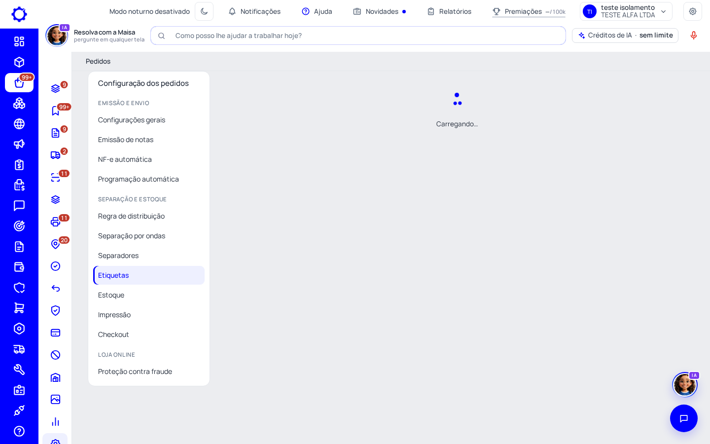The image size is (710, 444).
Task: Select the plug integrations icon in the blue sidebar
Action: pyautogui.click(x=19, y=410)
